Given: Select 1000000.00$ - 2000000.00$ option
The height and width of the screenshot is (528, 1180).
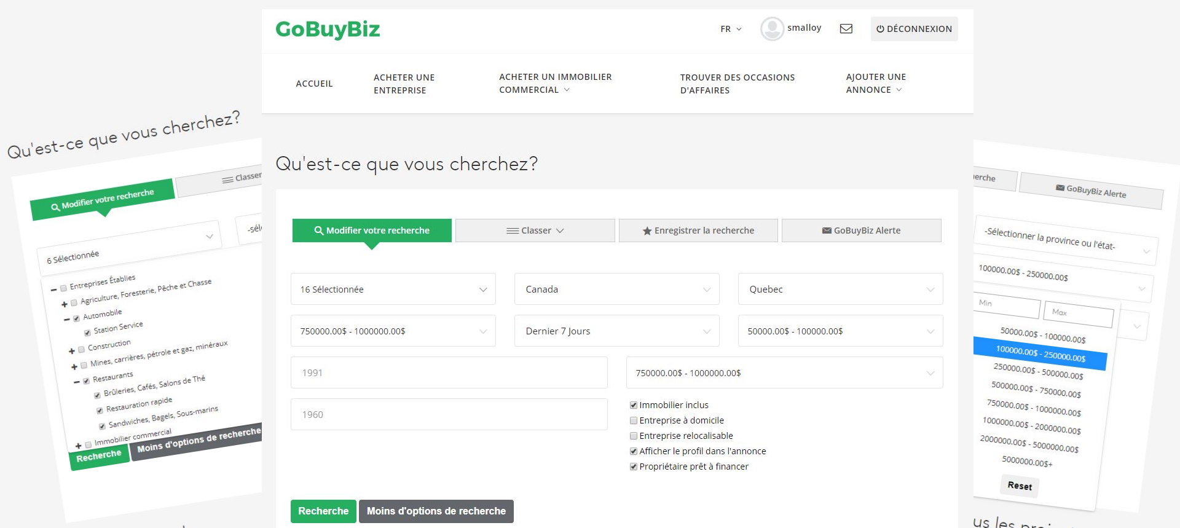Looking at the screenshot, I should pos(1032,427).
